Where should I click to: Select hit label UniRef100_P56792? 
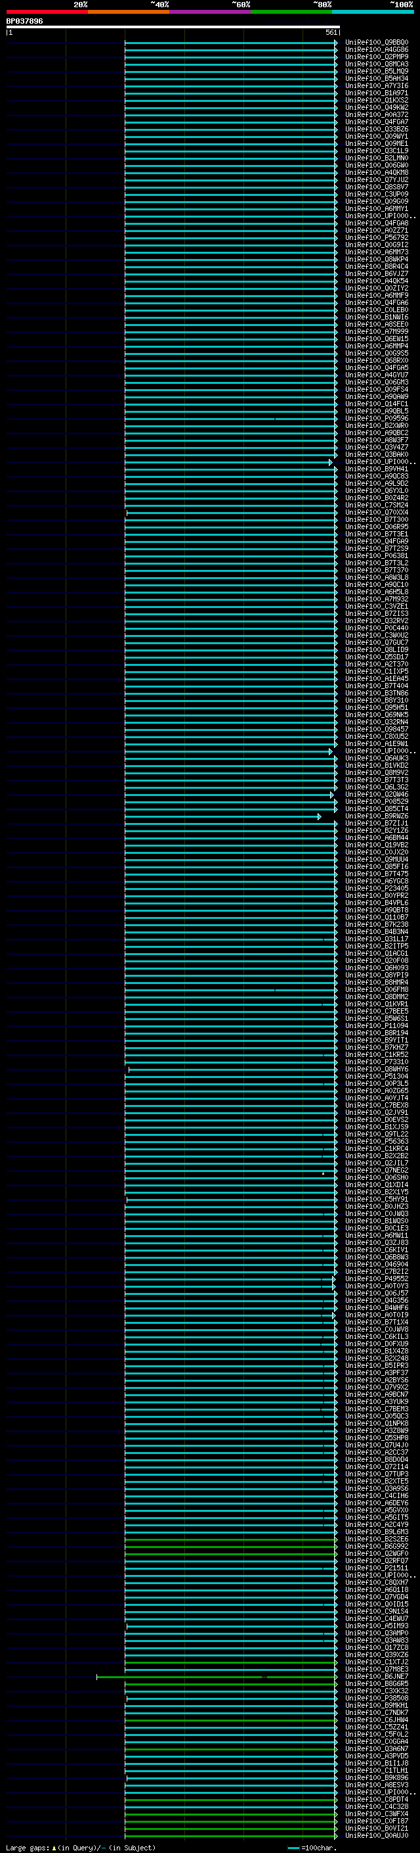pyautogui.click(x=377, y=237)
